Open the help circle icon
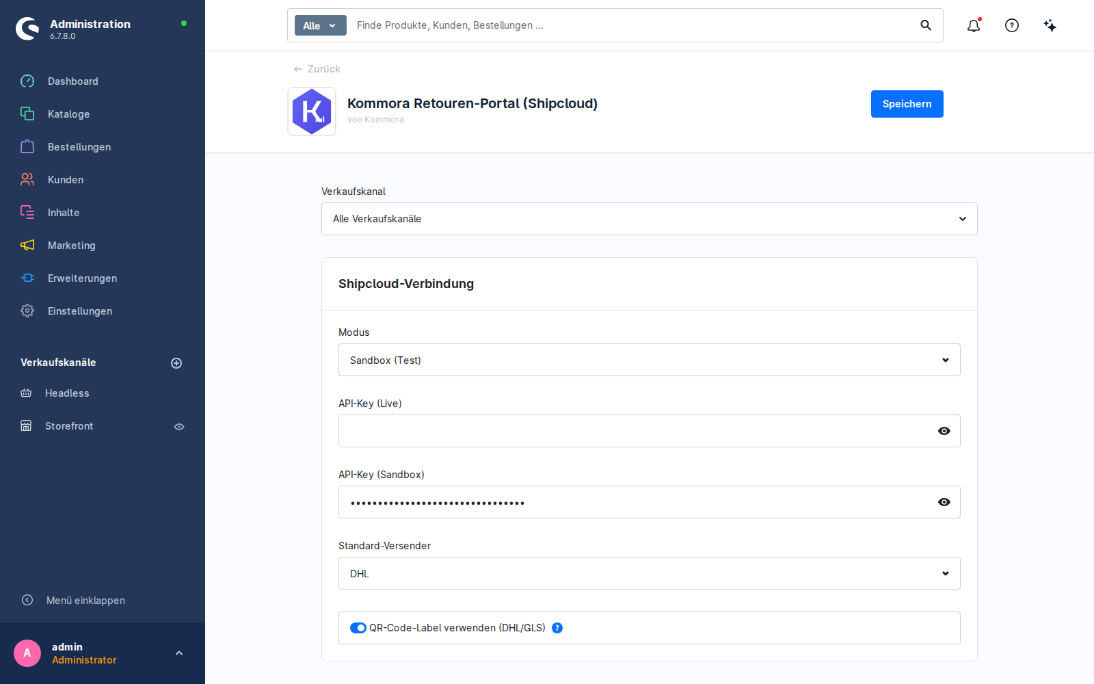The image size is (1094, 684). (1012, 25)
